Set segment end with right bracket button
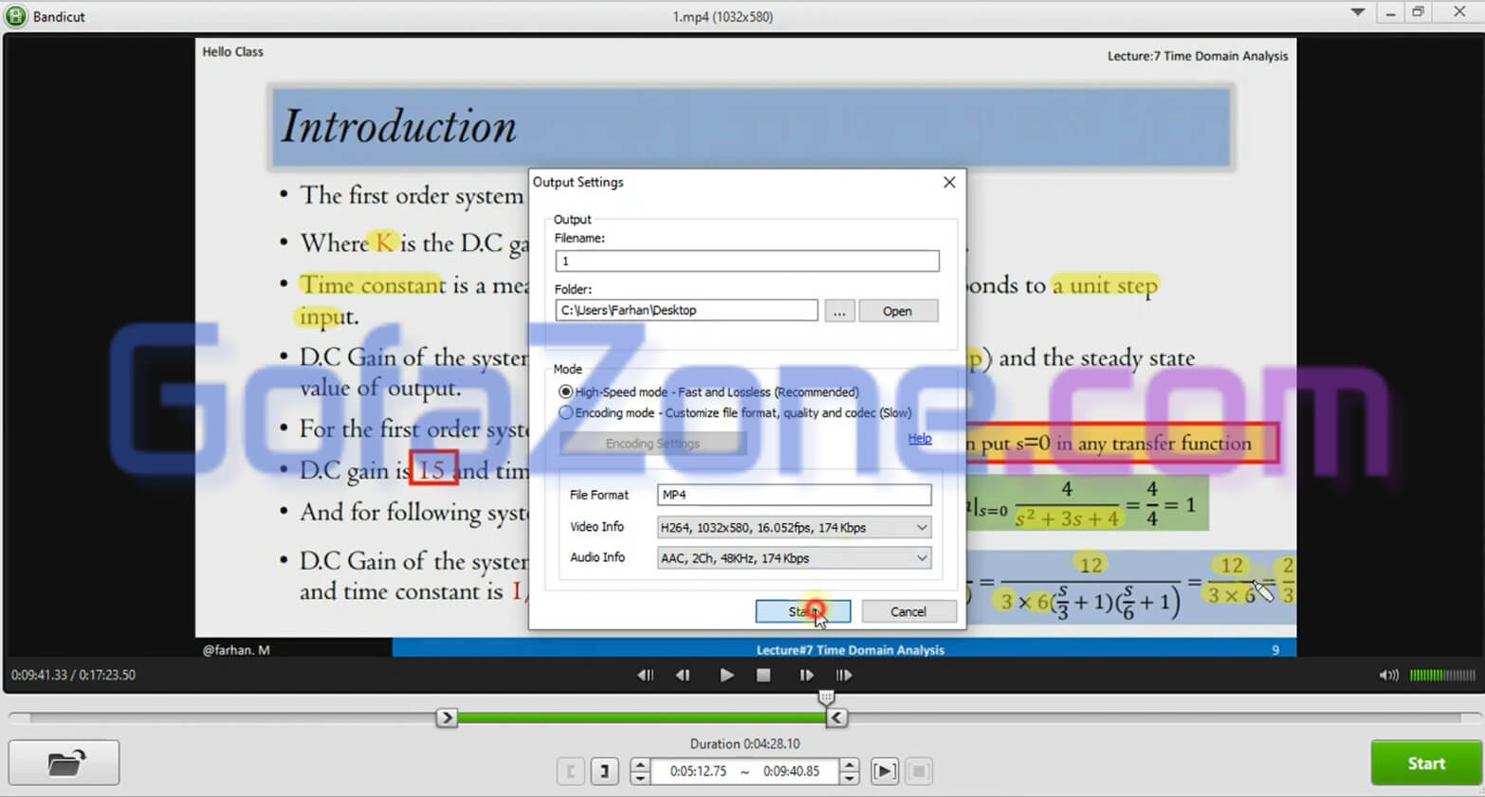1485x797 pixels. pyautogui.click(x=604, y=771)
